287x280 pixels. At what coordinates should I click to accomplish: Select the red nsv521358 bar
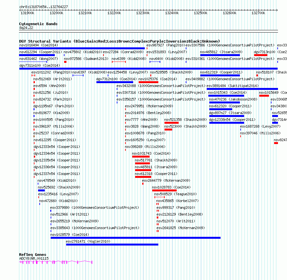(x=172, y=123)
